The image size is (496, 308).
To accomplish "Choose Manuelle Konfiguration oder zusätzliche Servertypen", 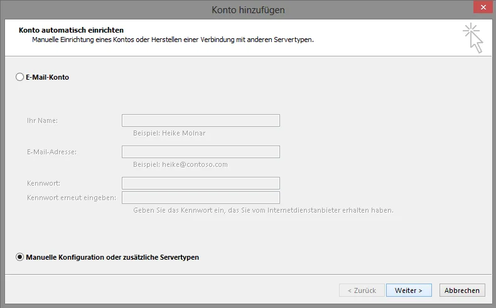I will (x=19, y=257).
